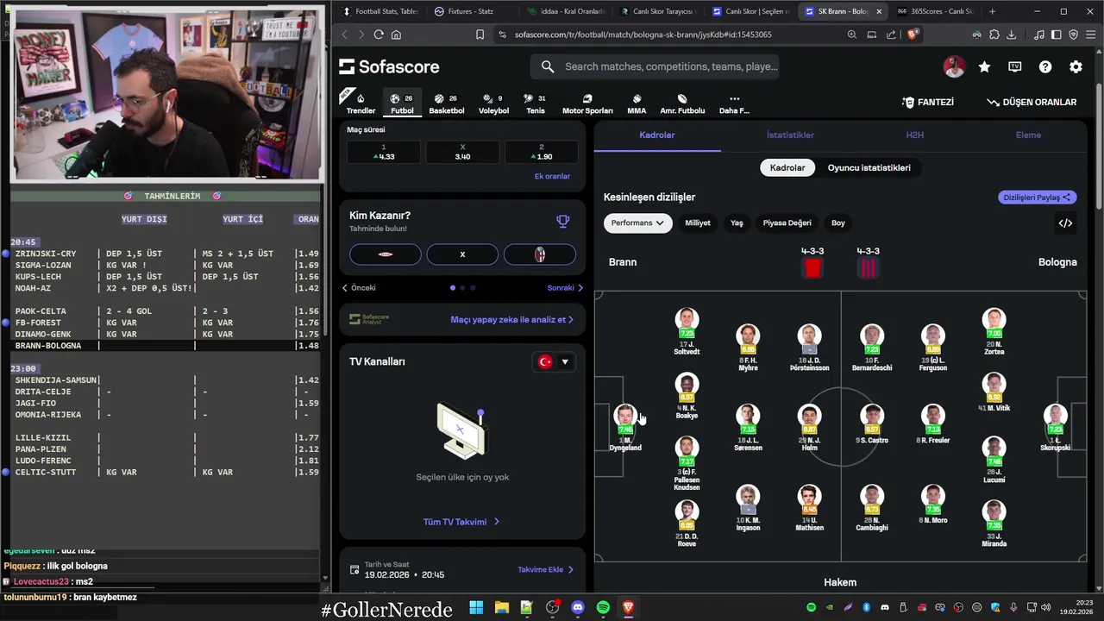The image size is (1104, 621).
Task: Switch to the İstatistikler tab
Action: click(790, 135)
